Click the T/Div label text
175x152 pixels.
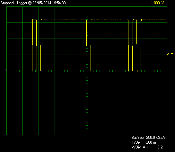(136, 142)
